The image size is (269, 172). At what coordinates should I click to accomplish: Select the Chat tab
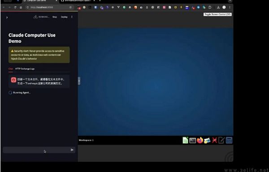click(11, 69)
